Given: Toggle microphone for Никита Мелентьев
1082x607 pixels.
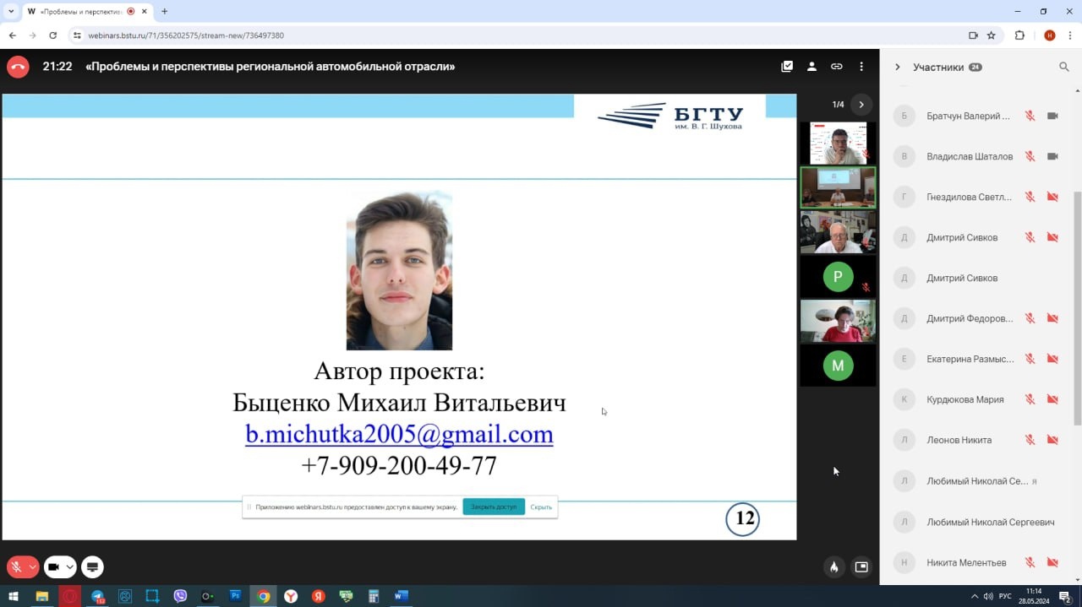Looking at the screenshot, I should point(1030,562).
